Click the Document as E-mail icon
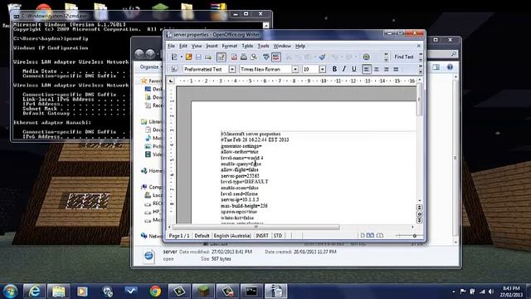Screen dimensions: 531x299 pyautogui.click(x=208, y=57)
